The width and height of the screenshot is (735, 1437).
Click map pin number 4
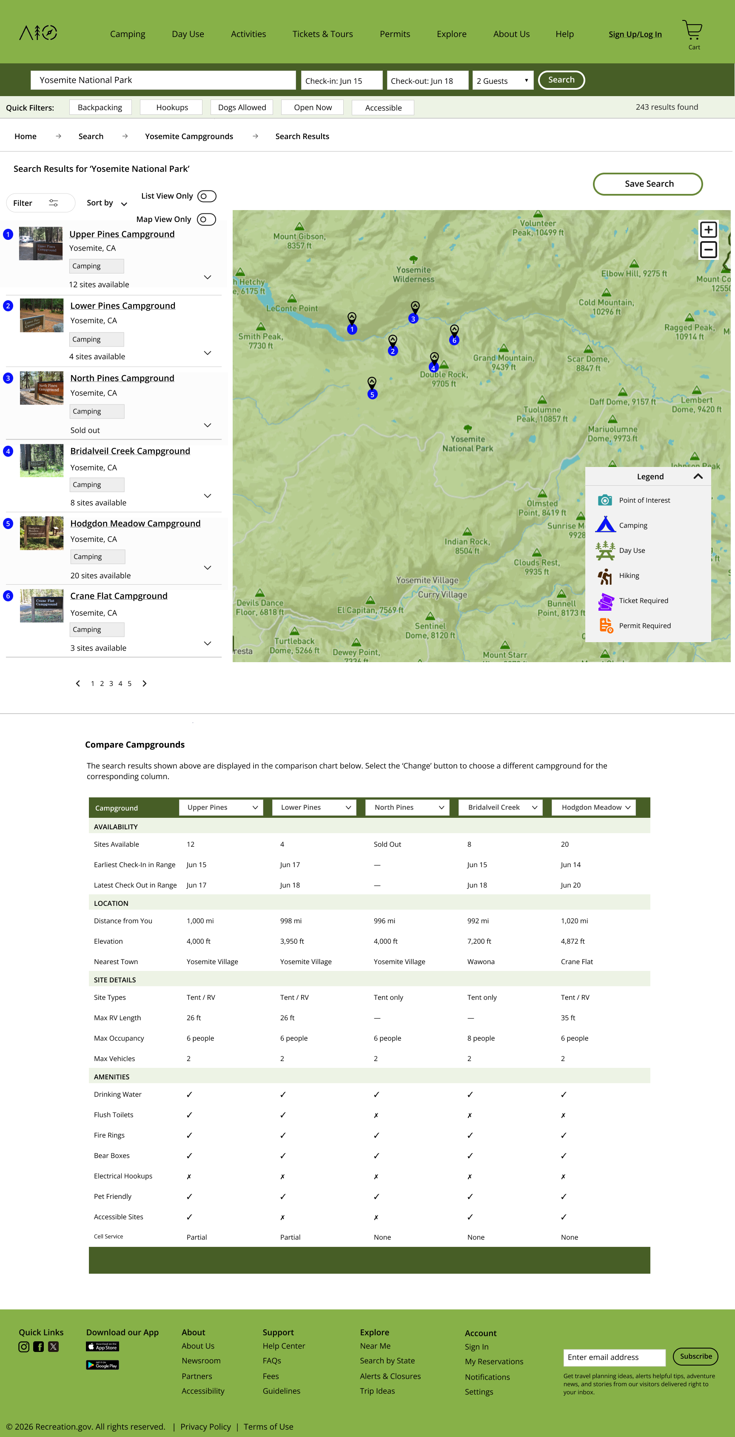click(x=433, y=363)
